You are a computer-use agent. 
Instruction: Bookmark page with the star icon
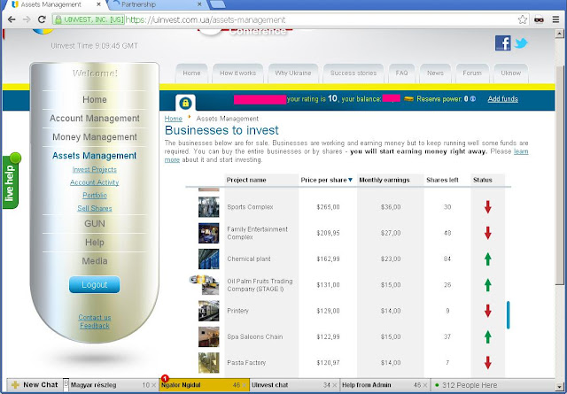(522, 19)
